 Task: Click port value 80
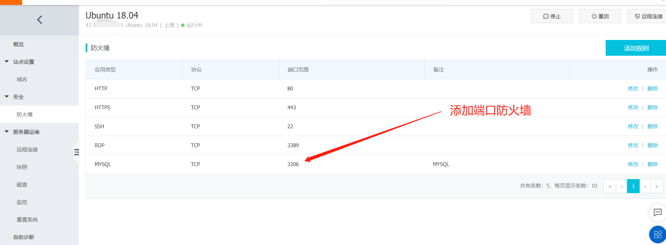[x=290, y=88]
